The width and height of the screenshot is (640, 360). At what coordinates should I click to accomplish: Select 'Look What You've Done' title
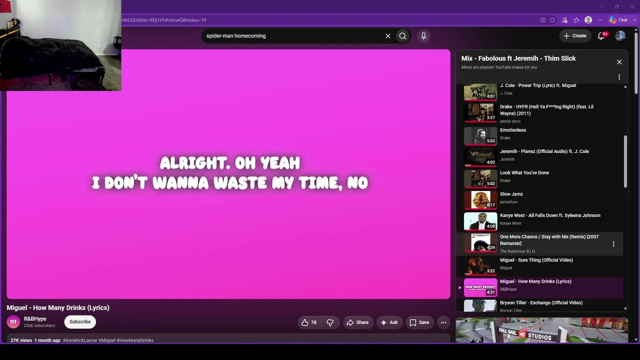[x=524, y=173]
